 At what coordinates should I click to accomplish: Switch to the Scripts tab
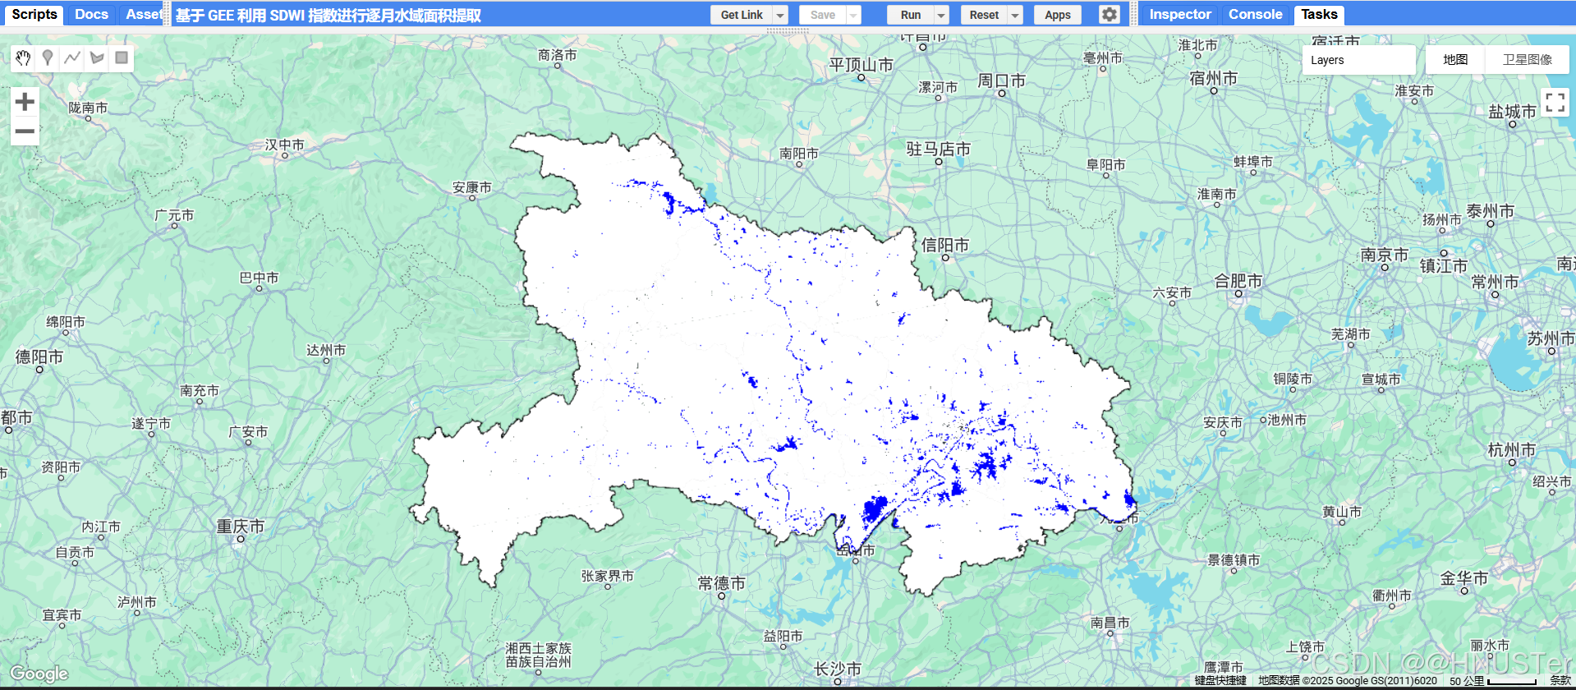[34, 14]
